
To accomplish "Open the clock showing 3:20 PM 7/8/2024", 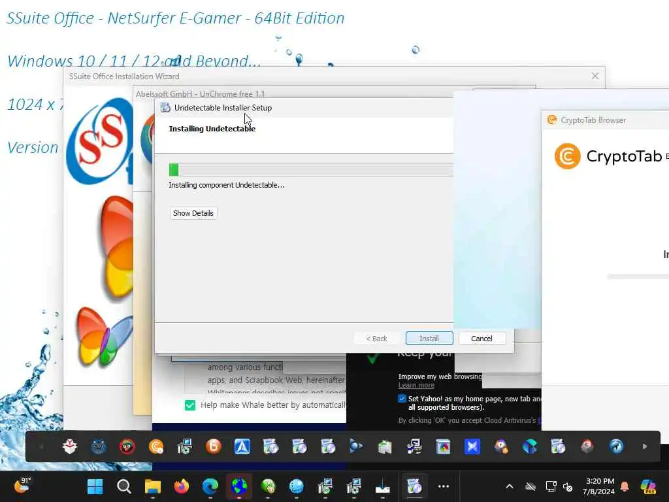I will click(598, 486).
